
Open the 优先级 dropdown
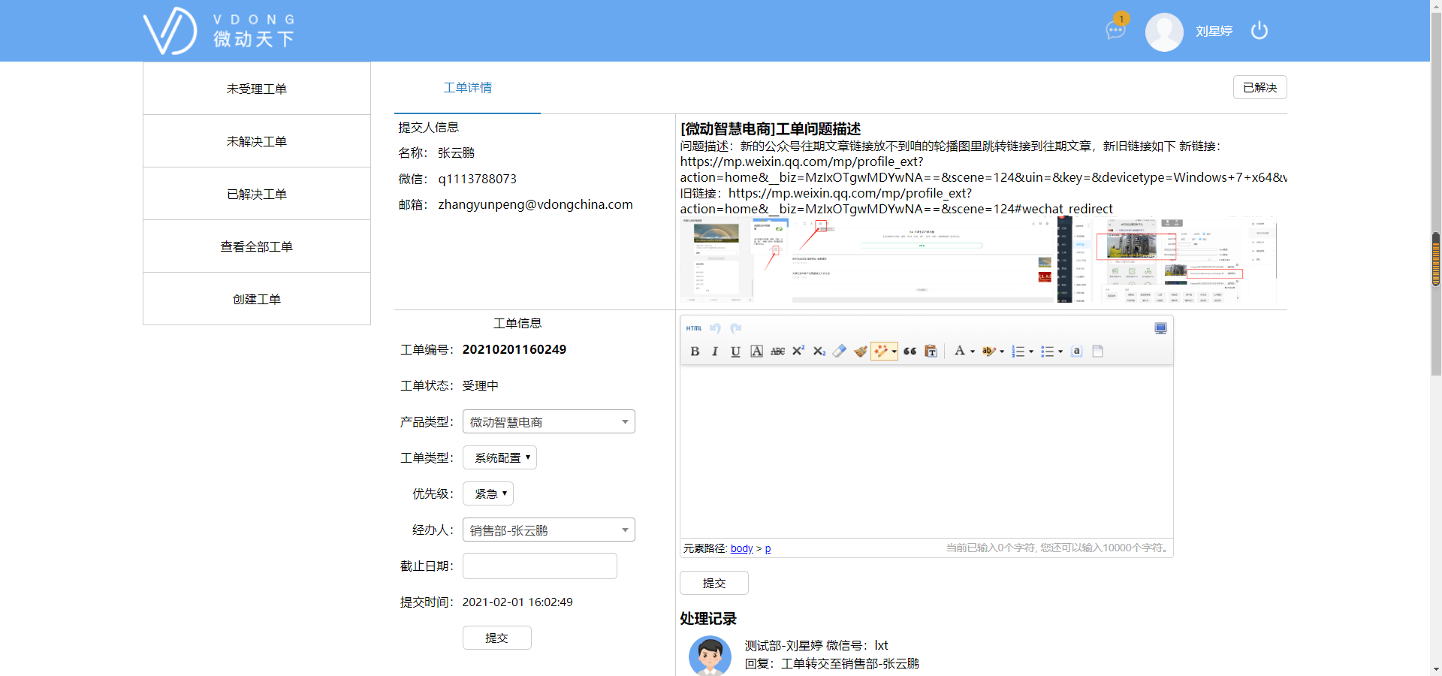point(488,493)
